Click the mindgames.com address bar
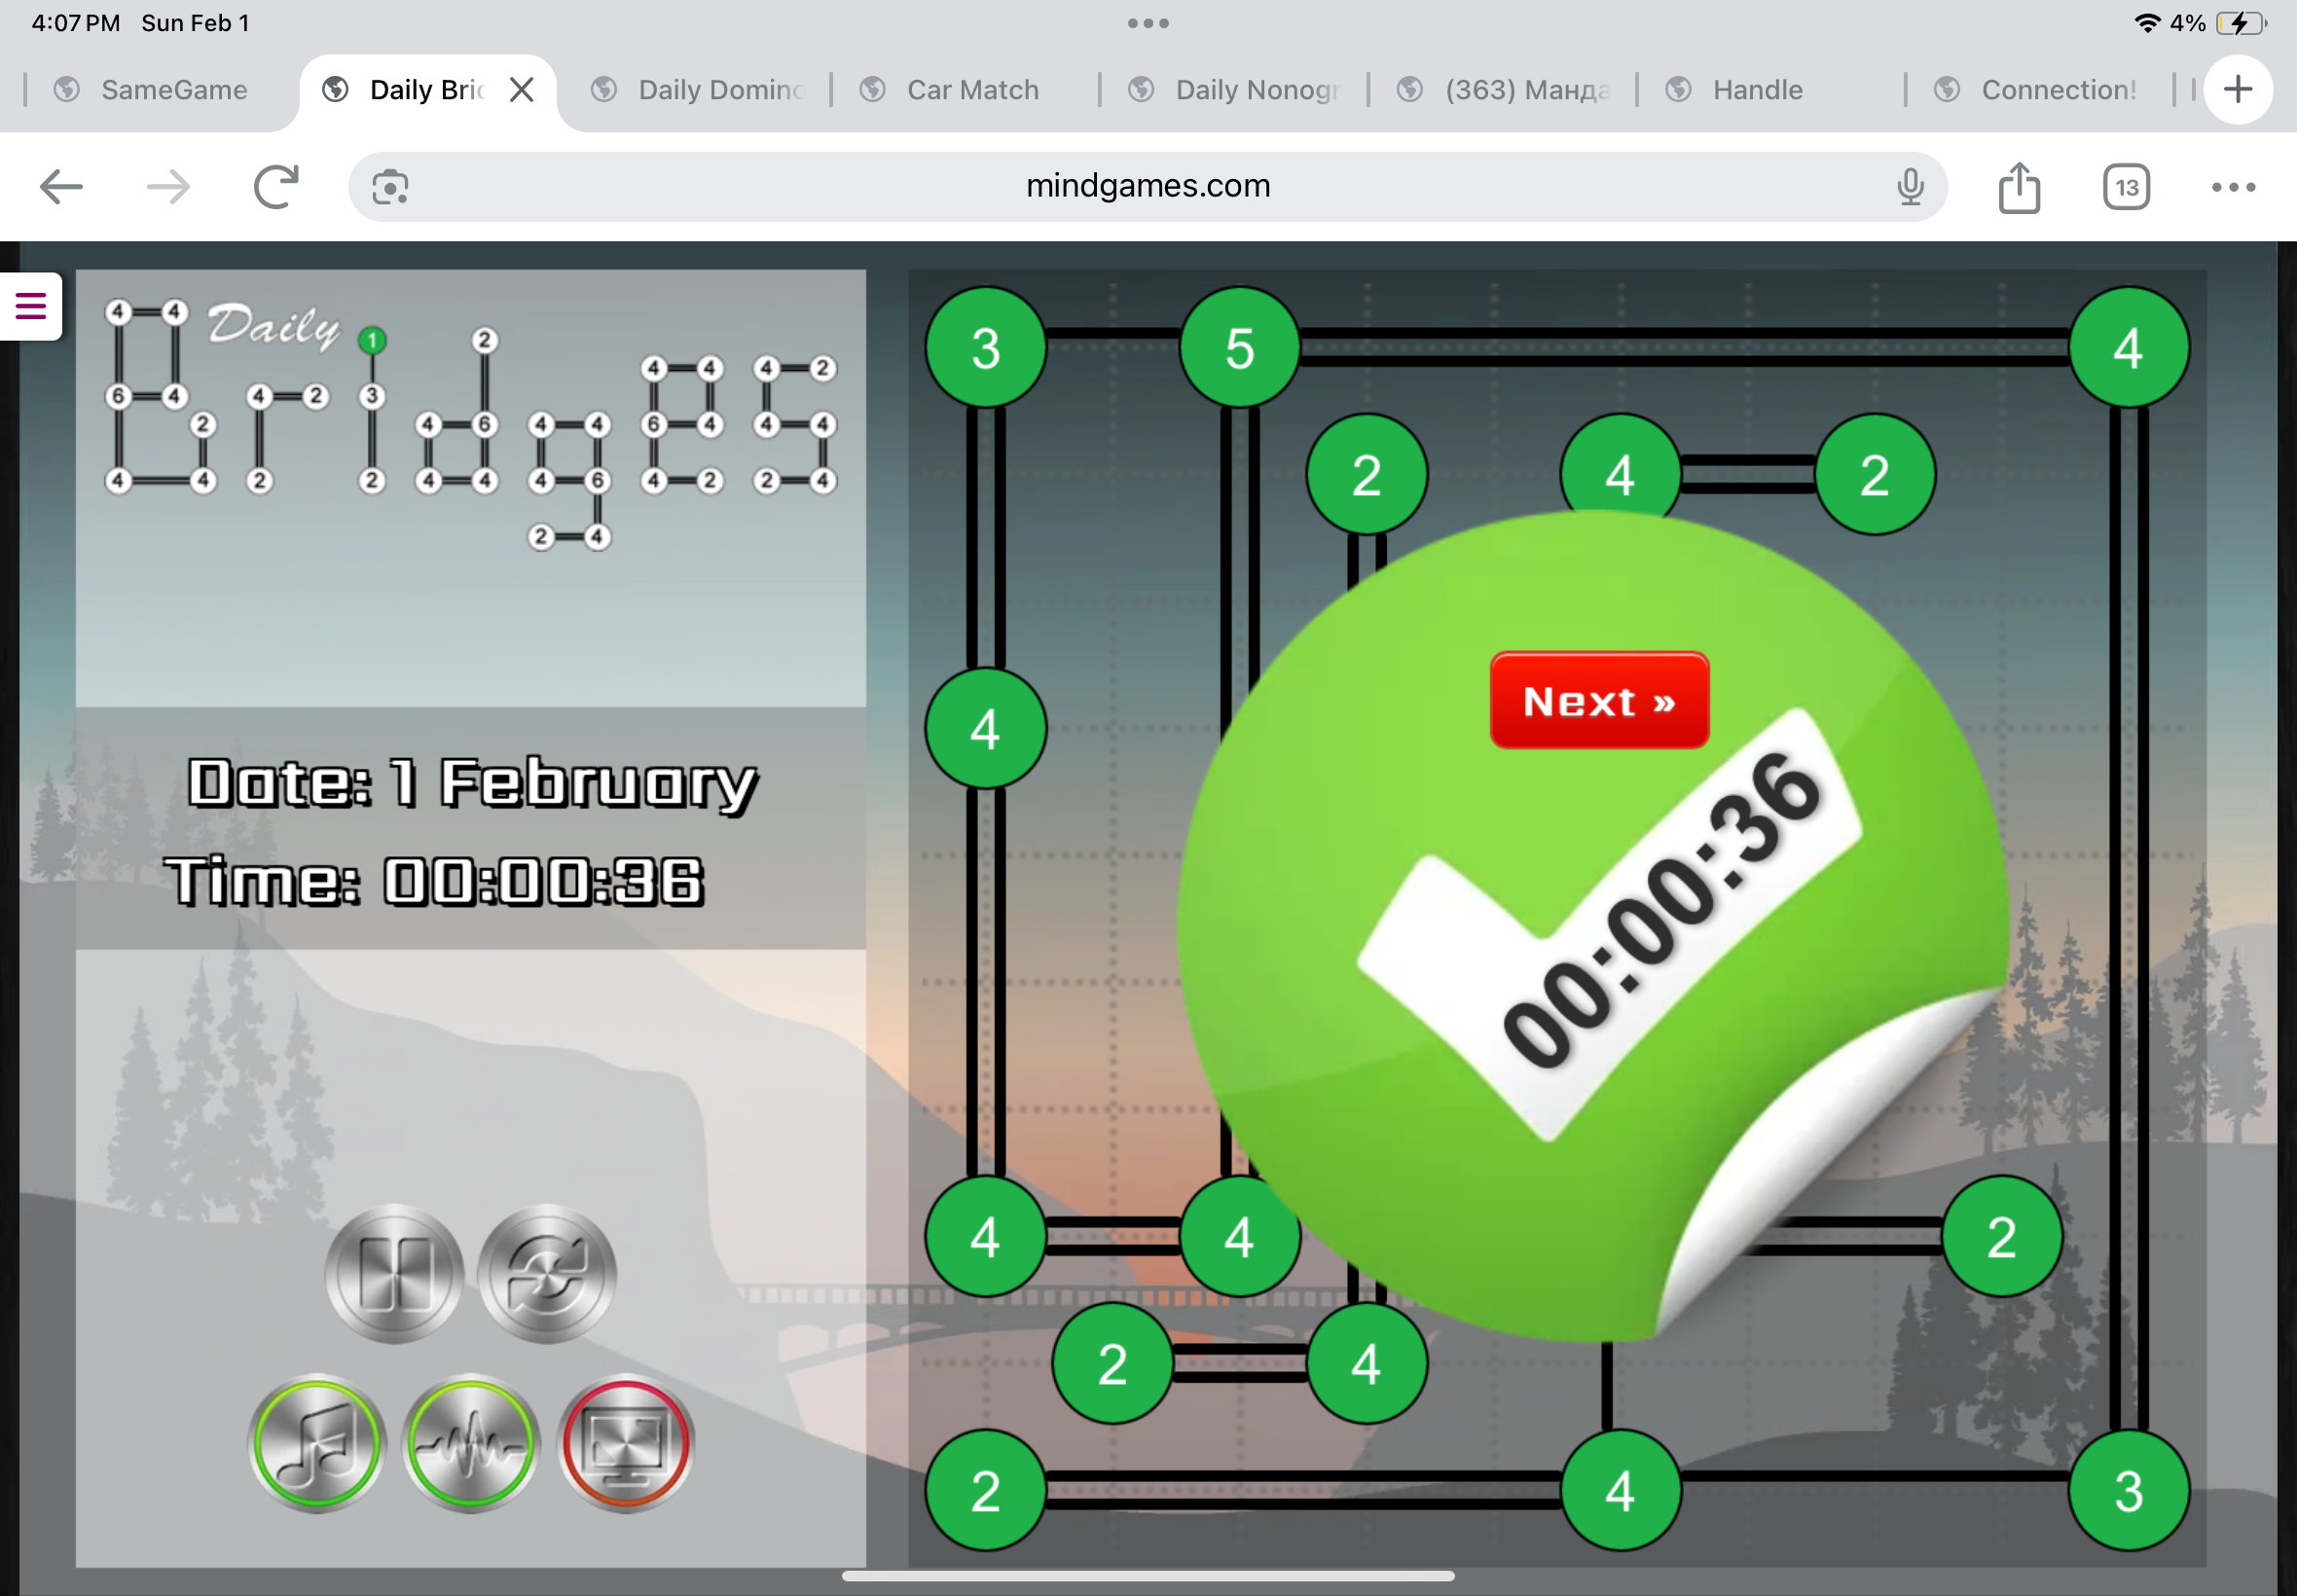Screen dimensions: 2297x1596 pos(1147,186)
